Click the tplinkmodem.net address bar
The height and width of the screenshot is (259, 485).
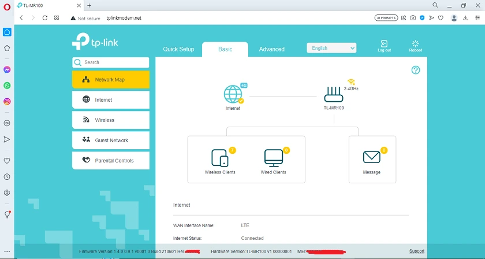coord(124,18)
